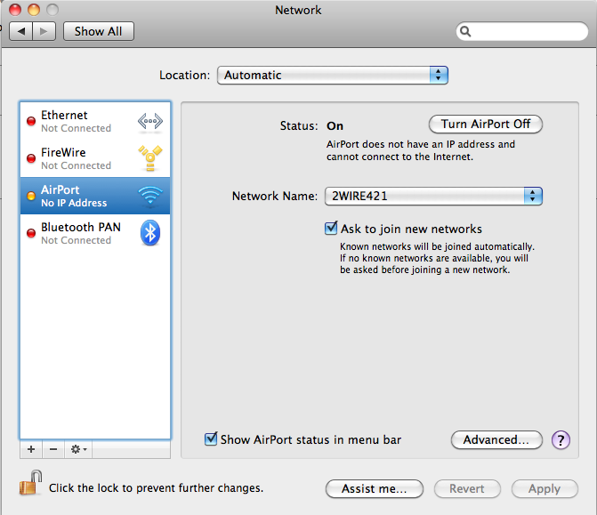597x515 pixels.
Task: Toggle Ask to join new networks checkbox
Action: [331, 229]
